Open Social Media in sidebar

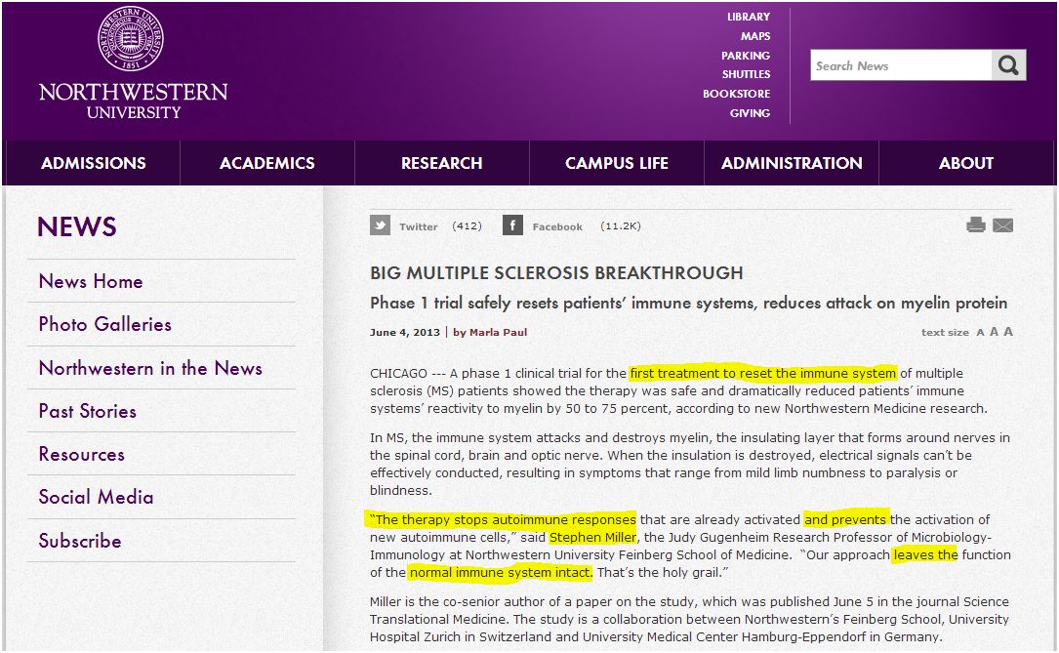(x=96, y=497)
